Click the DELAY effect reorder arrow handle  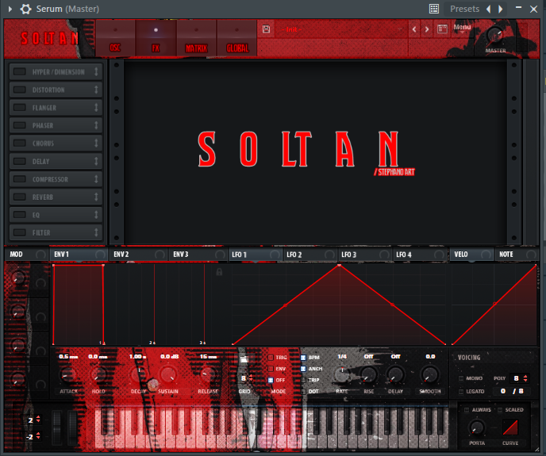pyautogui.click(x=96, y=161)
